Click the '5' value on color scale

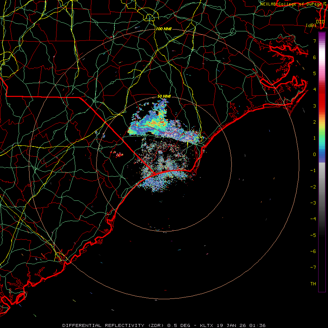point(315,73)
